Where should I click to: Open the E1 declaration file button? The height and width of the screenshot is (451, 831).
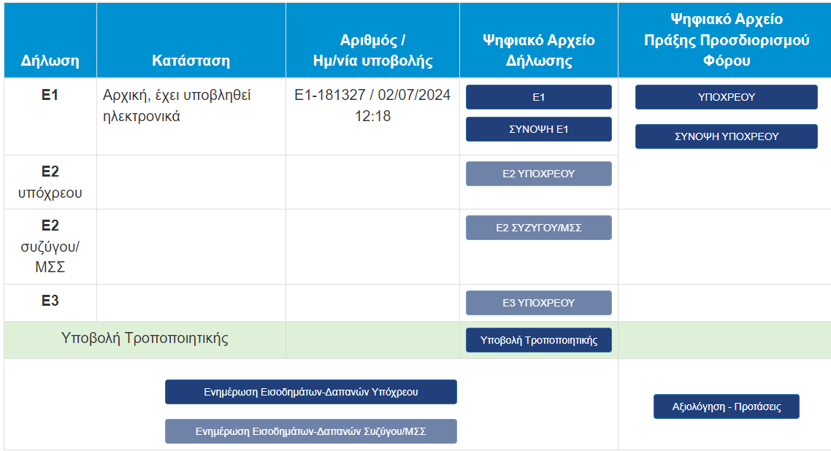pyautogui.click(x=538, y=97)
